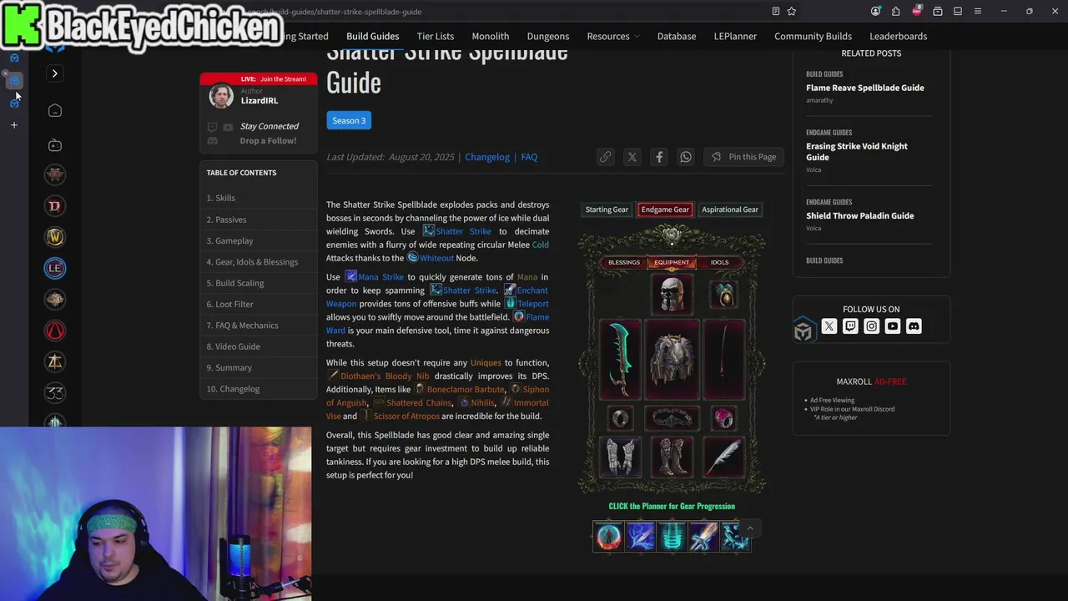Copy the page link with chain icon
The width and height of the screenshot is (1068, 601).
pos(606,157)
